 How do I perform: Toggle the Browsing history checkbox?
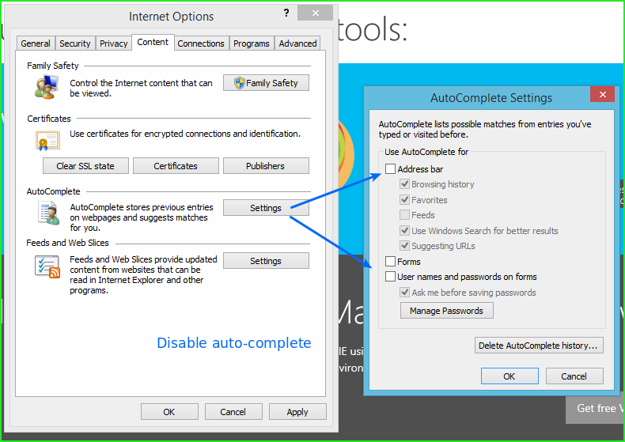coord(404,184)
